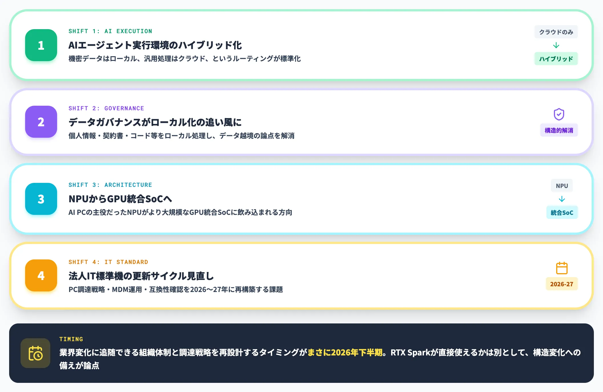Click the heading データガバナンスがローカル化の追い風に
Image resolution: width=603 pixels, height=392 pixels.
tap(155, 122)
